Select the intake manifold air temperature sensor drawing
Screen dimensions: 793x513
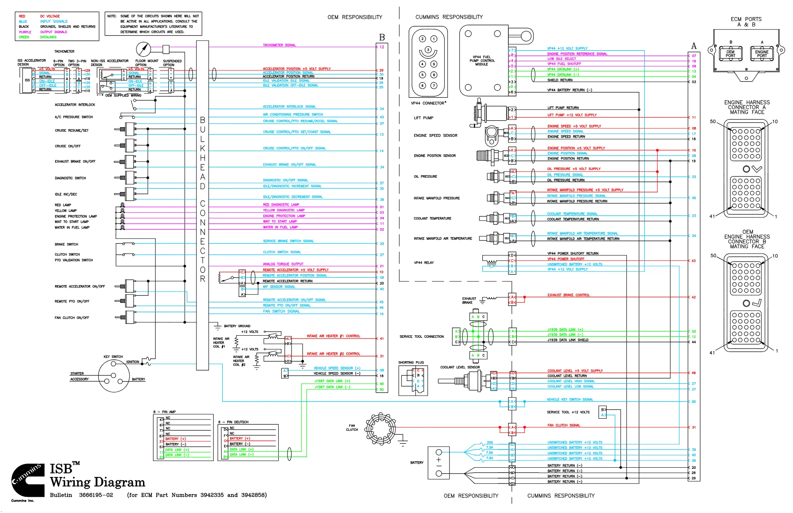494,238
